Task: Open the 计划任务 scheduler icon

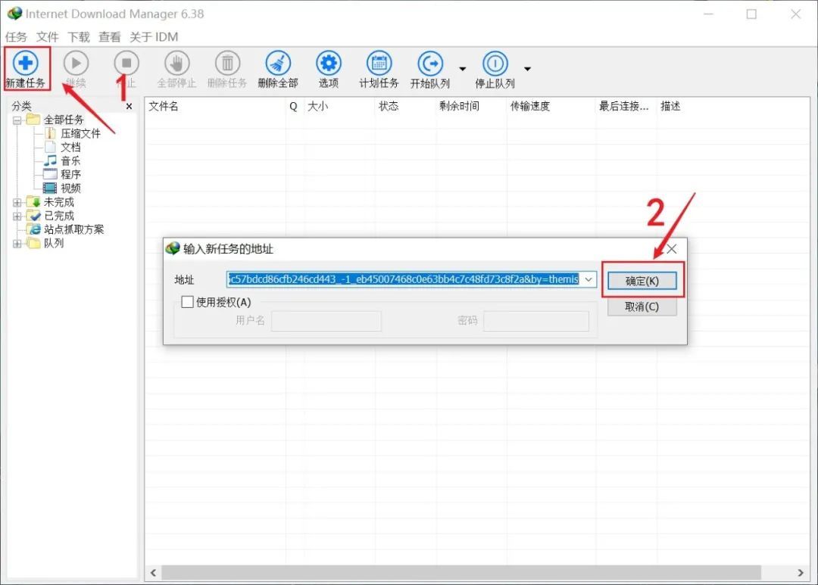Action: (379, 63)
